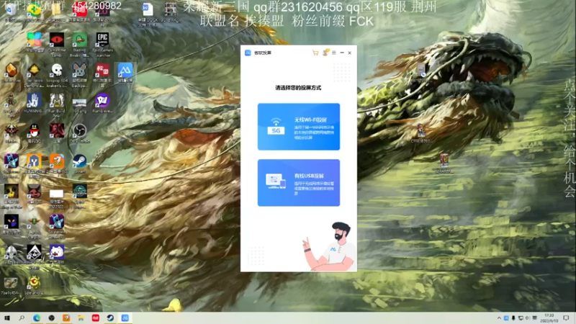Screen dimensions: 576x324
Task: Open Steam from the taskbar
Action: [x=110, y=318]
